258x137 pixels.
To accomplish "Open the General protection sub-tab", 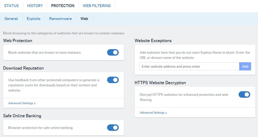I will coord(11,19).
